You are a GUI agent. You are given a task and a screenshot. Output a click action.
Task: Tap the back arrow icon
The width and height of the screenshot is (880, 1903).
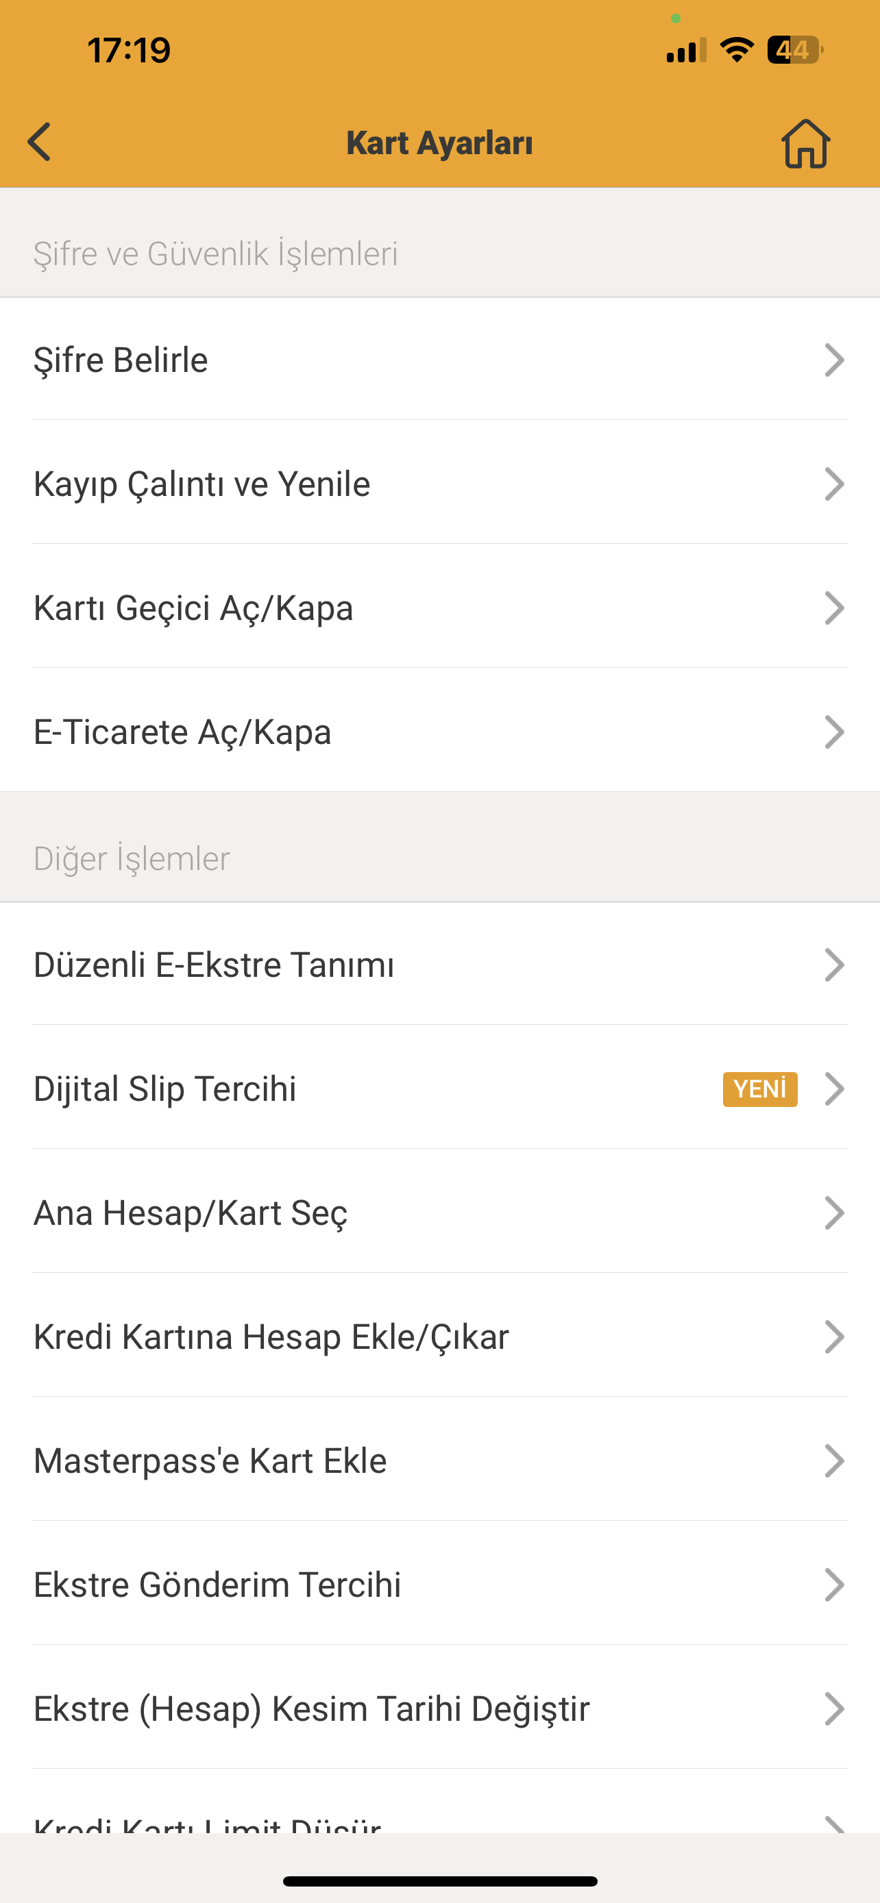pos(39,142)
